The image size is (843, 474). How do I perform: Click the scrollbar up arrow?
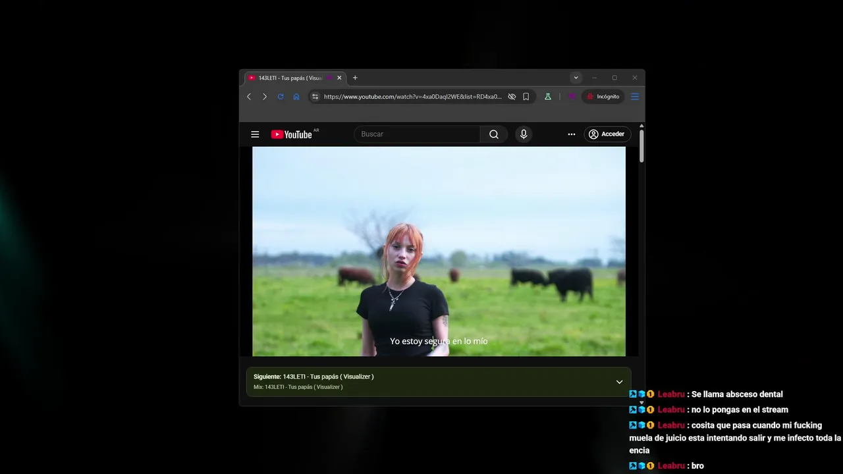pos(641,126)
